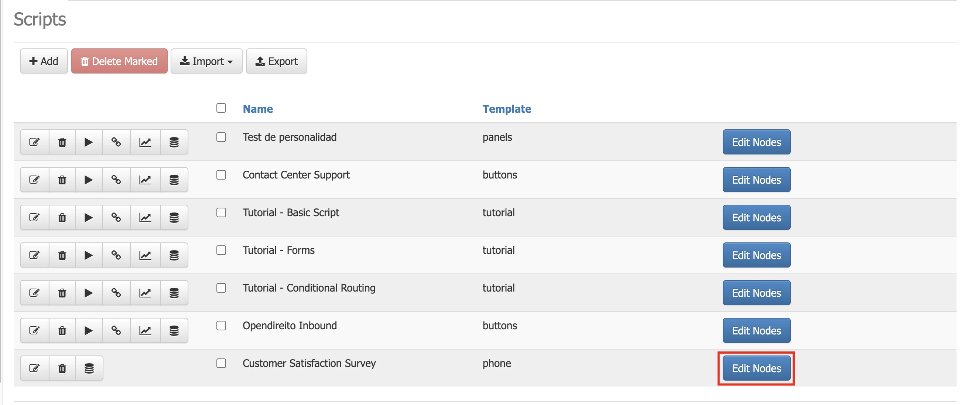The height and width of the screenshot is (405, 961).
Task: Copy link for Tutorial - Forms script
Action: pyautogui.click(x=116, y=255)
